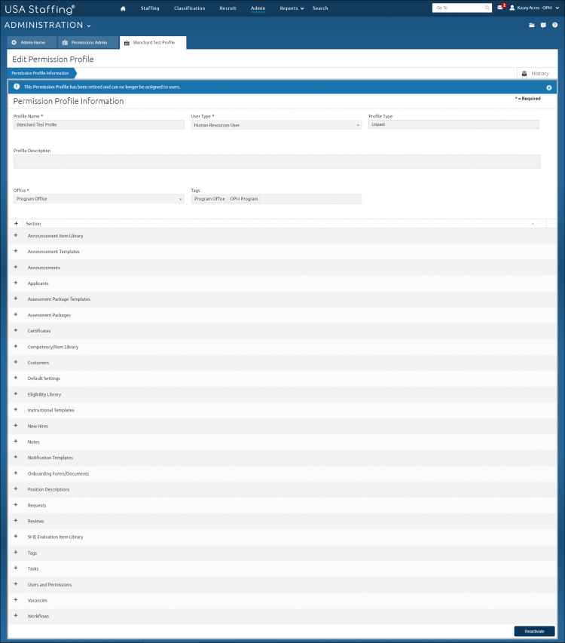This screenshot has width=565, height=643.
Task: Open the Administration heading dropdown
Action: (x=48, y=26)
